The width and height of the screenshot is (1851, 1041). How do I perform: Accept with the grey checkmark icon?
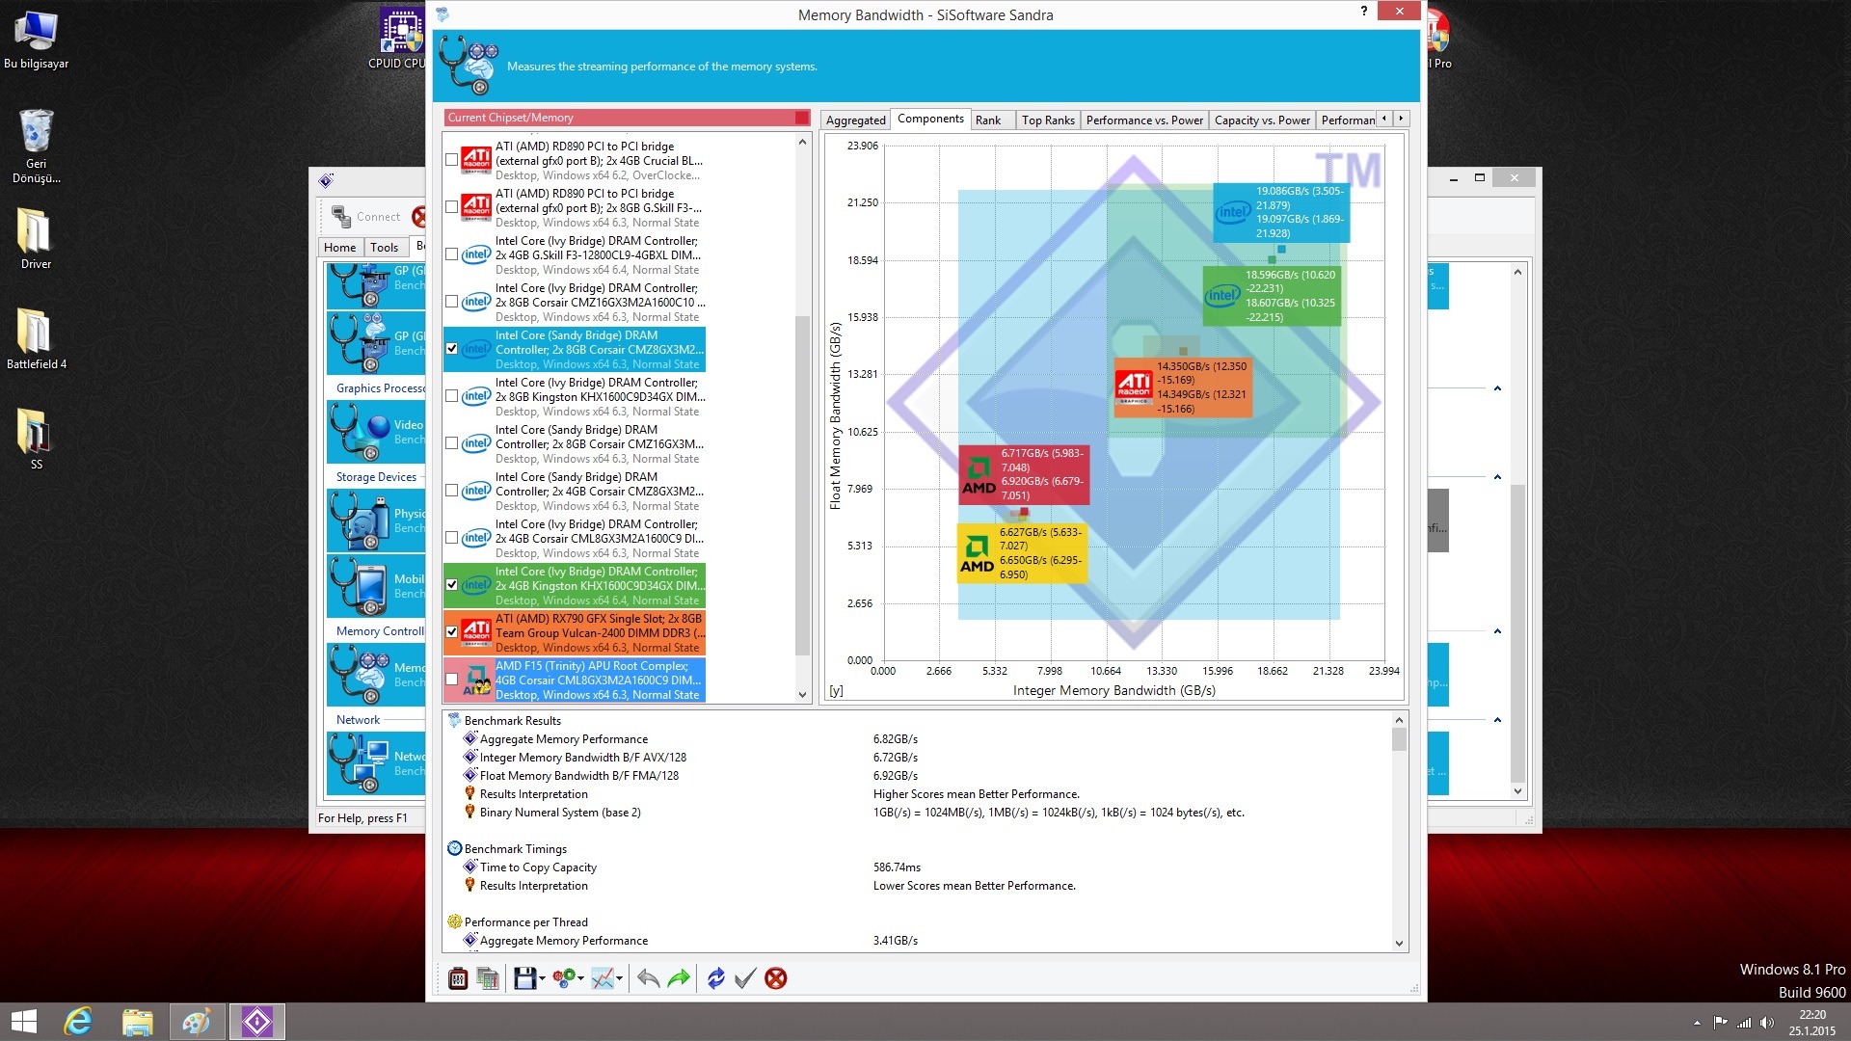pos(745,978)
